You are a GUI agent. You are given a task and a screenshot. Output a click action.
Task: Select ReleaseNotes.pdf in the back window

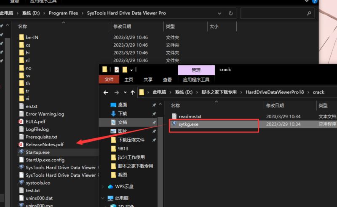click(x=45, y=145)
